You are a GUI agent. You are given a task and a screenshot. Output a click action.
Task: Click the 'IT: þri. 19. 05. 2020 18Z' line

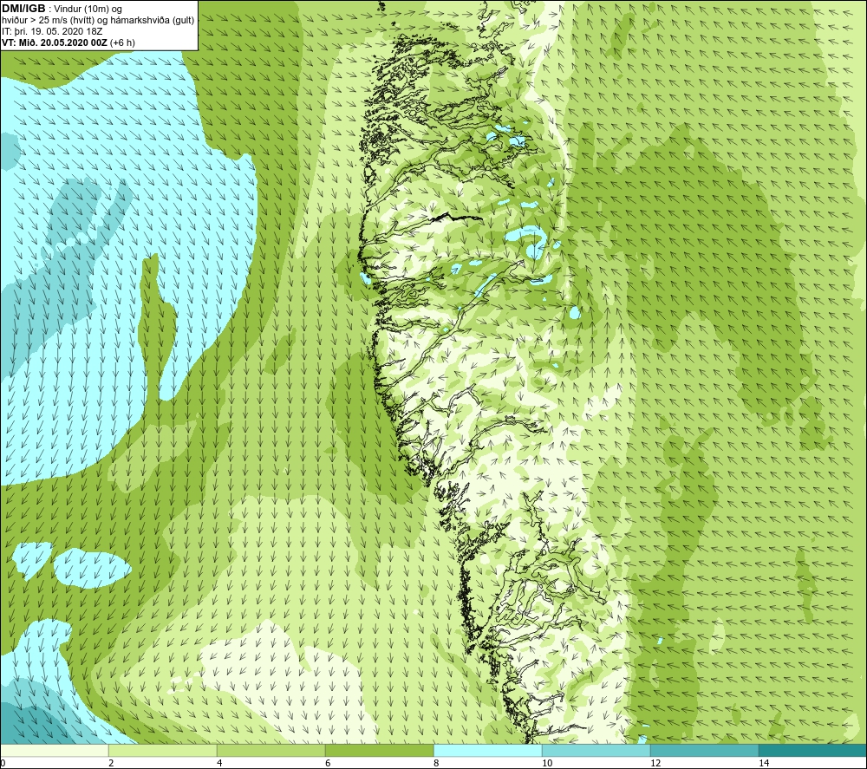pyautogui.click(x=52, y=31)
